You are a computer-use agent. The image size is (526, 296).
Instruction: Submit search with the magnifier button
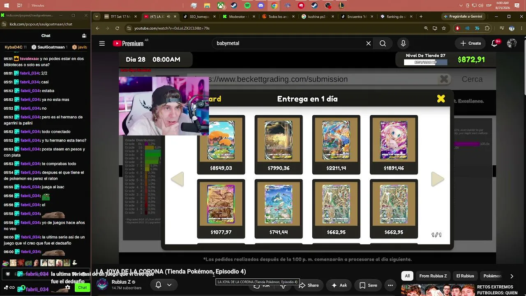pyautogui.click(x=383, y=43)
